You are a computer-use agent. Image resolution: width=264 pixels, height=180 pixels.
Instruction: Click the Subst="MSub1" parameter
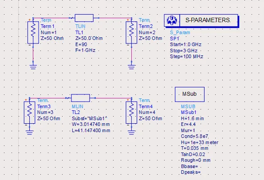pos(89,118)
